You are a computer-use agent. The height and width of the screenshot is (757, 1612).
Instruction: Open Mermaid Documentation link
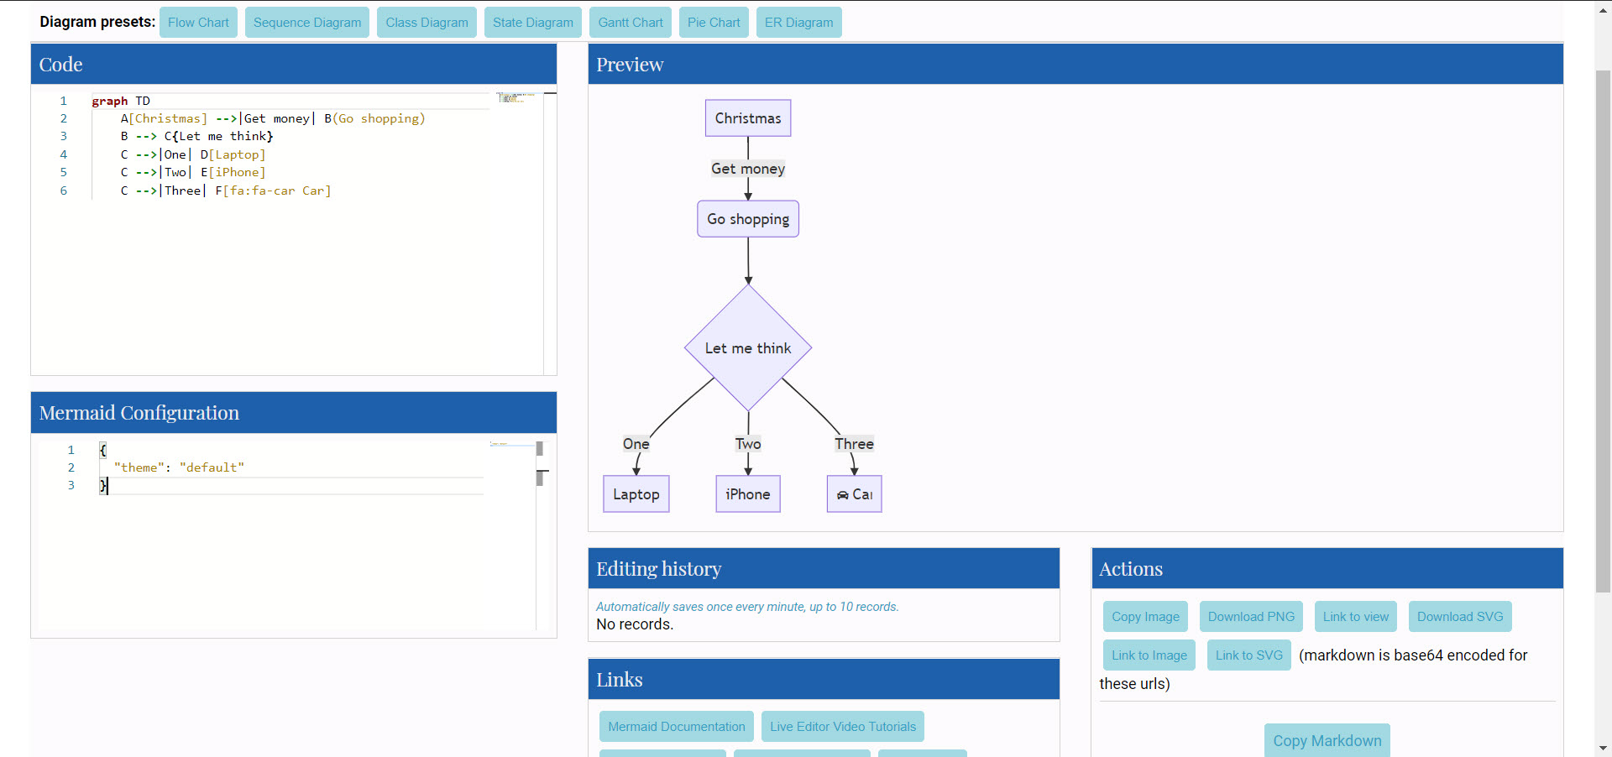click(677, 727)
